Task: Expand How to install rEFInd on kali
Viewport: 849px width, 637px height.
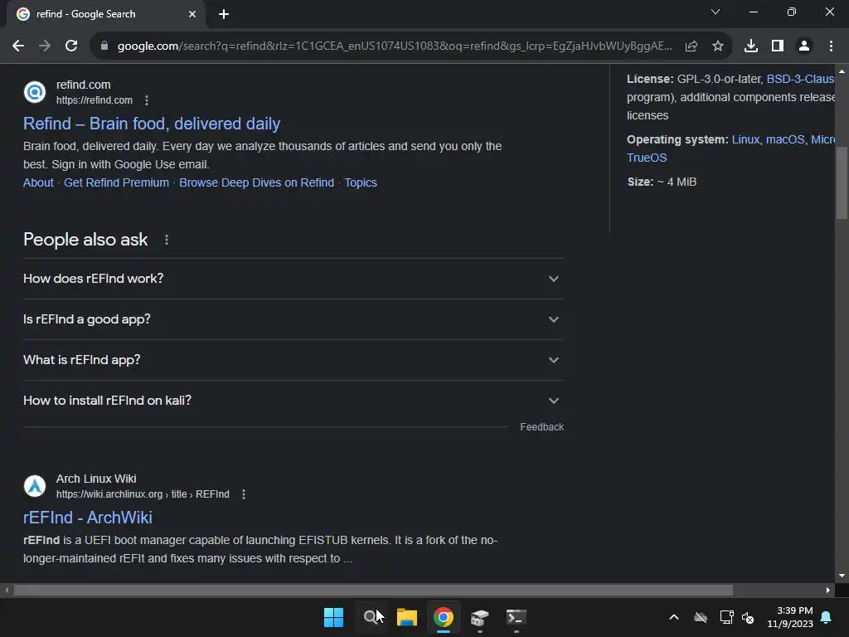Action: pos(294,401)
